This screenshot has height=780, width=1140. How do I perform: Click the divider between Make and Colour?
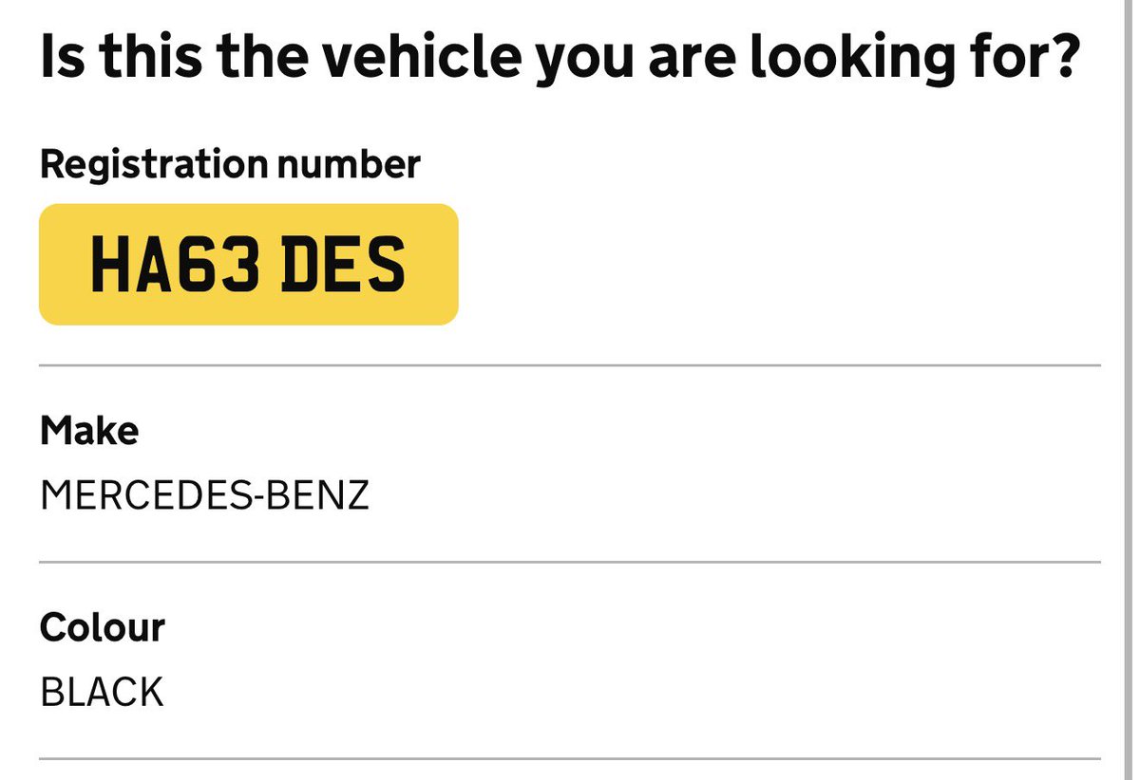(570, 562)
